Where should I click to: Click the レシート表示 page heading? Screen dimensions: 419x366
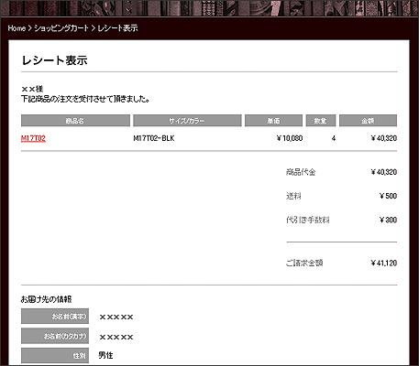[x=55, y=60]
